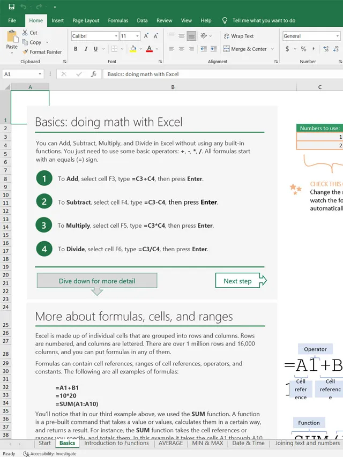Click the Insert Function fx icon
The height and width of the screenshot is (457, 343).
93,74
